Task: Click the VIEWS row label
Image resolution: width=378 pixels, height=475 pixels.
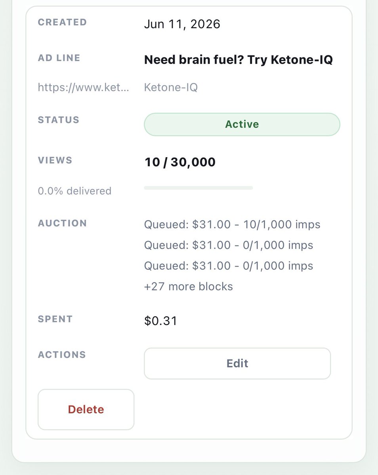Action: [x=55, y=160]
